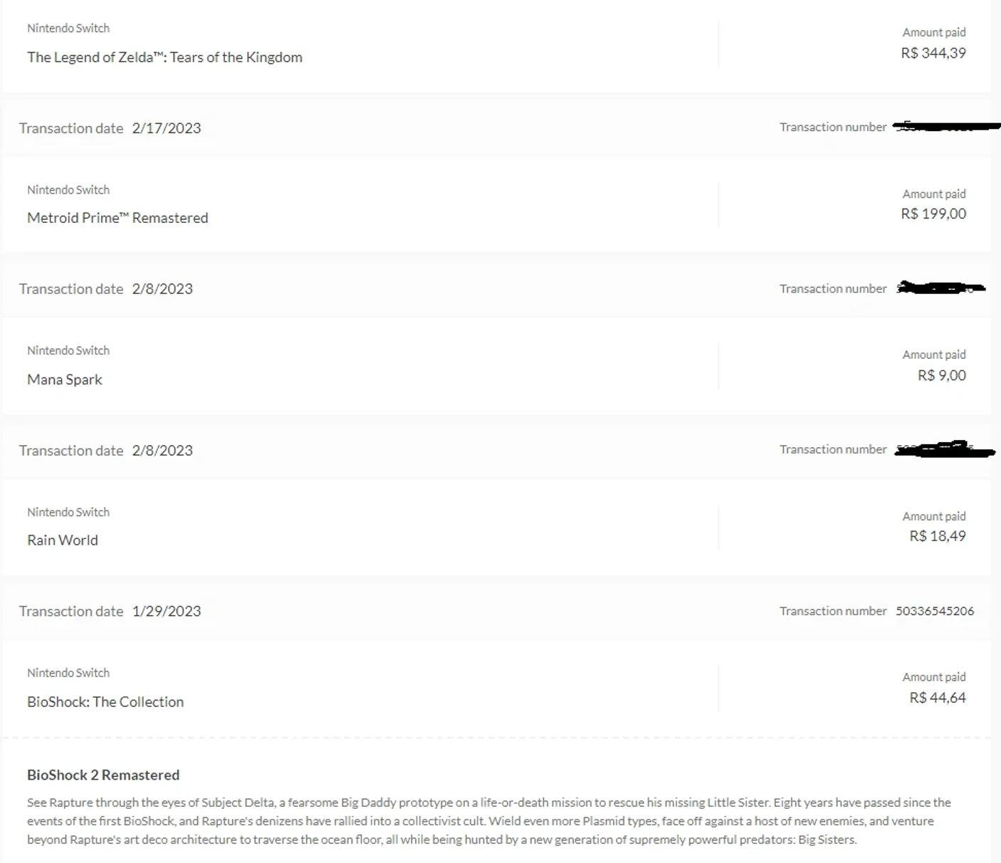Select the 2/17/2023 transaction date
The width and height of the screenshot is (1001, 863).
pyautogui.click(x=167, y=128)
